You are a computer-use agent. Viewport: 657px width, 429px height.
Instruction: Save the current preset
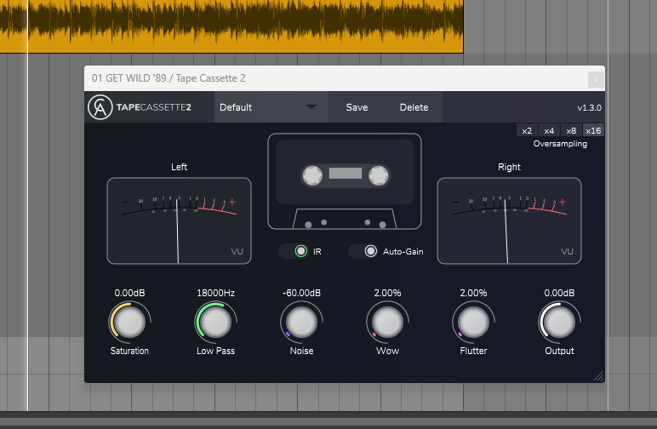[x=357, y=107]
